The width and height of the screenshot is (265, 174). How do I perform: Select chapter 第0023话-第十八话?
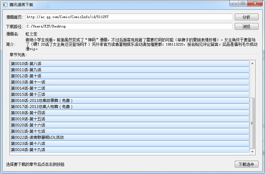coord(130,143)
